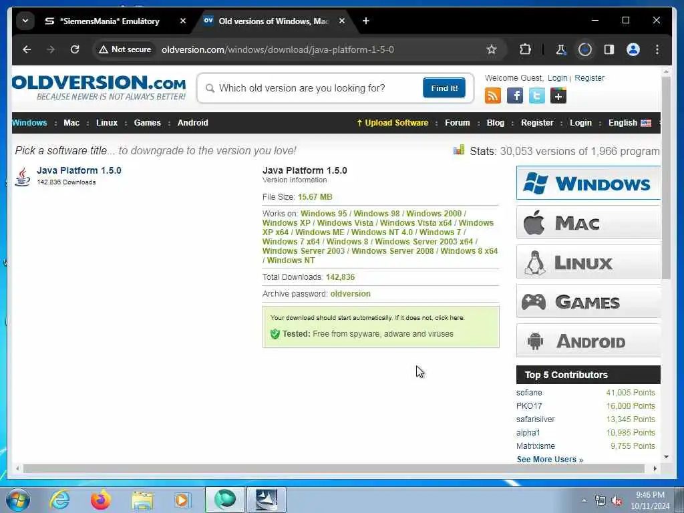684x513 pixels.
Task: Open the RSS feed icon
Action: point(493,96)
